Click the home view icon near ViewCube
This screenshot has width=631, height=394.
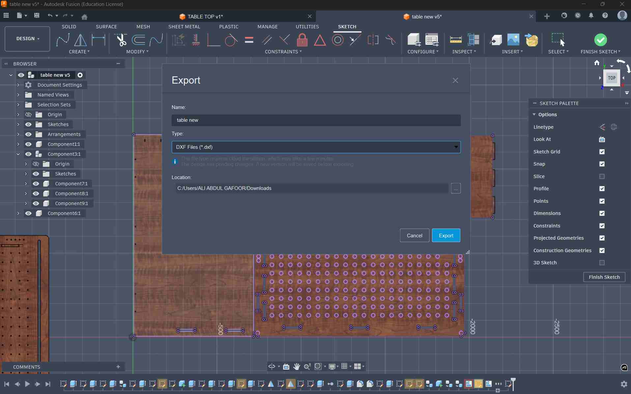pos(597,63)
